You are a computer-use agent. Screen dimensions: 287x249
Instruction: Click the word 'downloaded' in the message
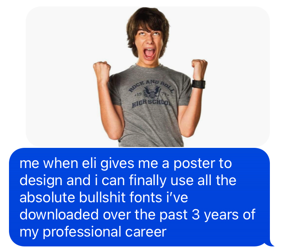[59, 215]
